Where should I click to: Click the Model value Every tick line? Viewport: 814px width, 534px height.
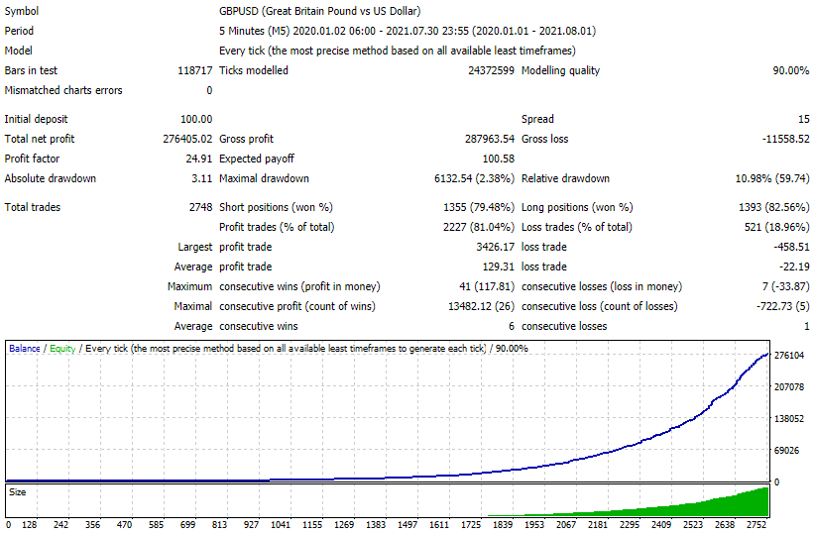tap(398, 51)
